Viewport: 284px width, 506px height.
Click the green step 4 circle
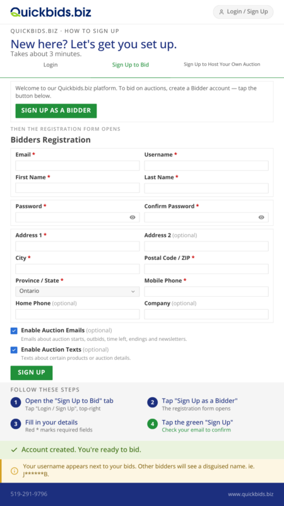(152, 424)
